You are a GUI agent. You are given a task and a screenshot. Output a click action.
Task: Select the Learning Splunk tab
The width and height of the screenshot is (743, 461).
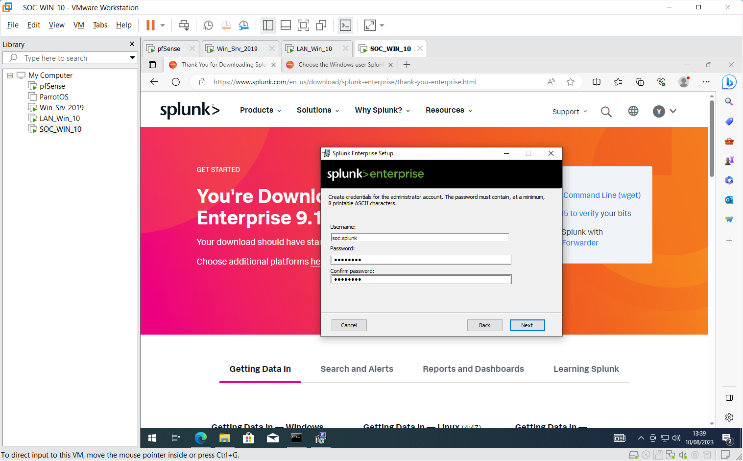[x=586, y=369]
